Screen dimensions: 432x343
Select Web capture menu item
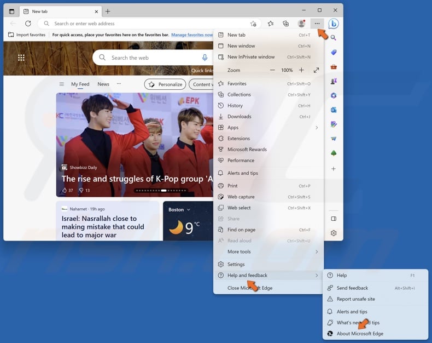point(268,197)
